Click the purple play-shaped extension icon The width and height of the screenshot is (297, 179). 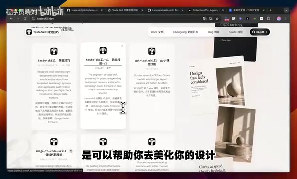241,19
